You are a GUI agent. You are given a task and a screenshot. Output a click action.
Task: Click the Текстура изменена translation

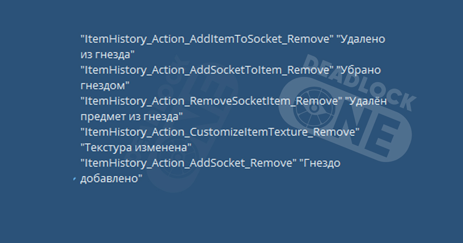136,148
